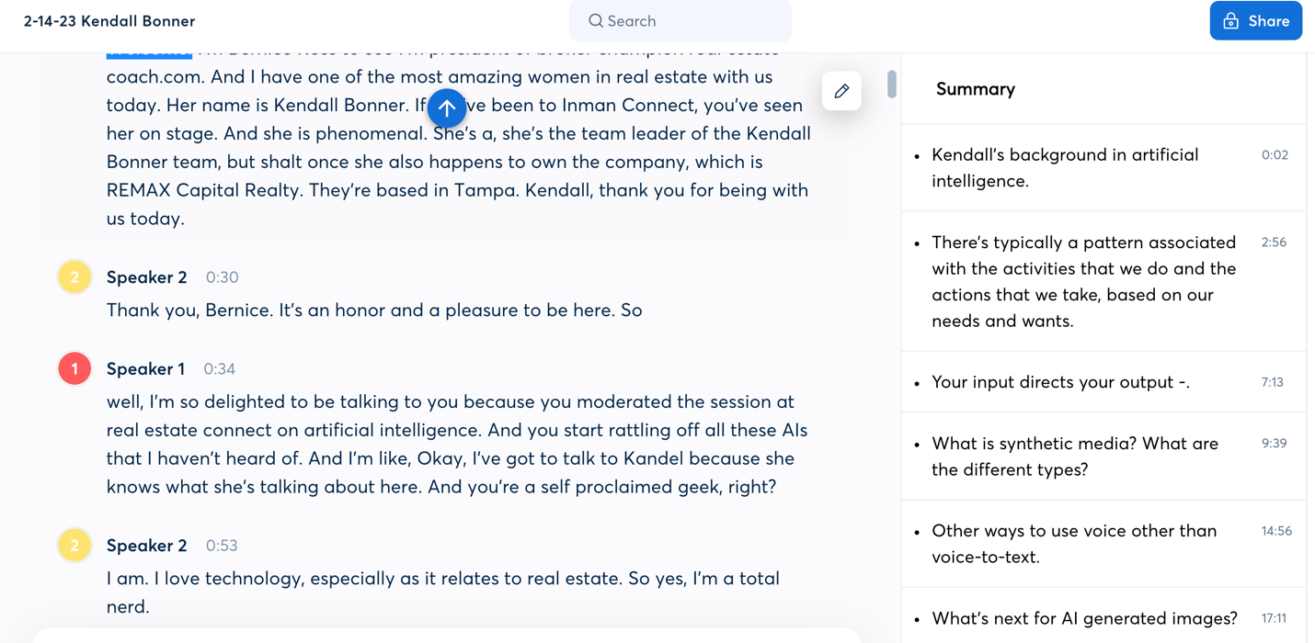Click the red Speaker 1 avatar
Image resolution: width=1315 pixels, height=643 pixels.
pyautogui.click(x=74, y=368)
